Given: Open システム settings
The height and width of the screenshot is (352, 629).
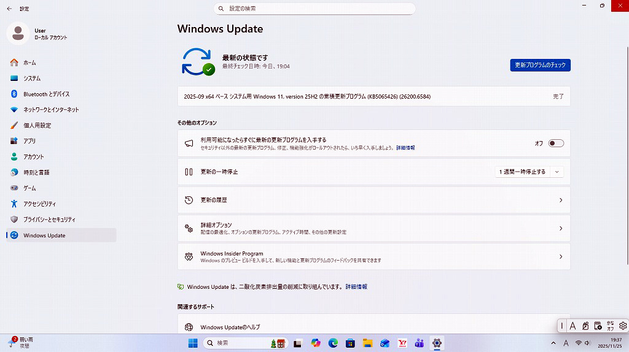Looking at the screenshot, I should click(x=61, y=78).
